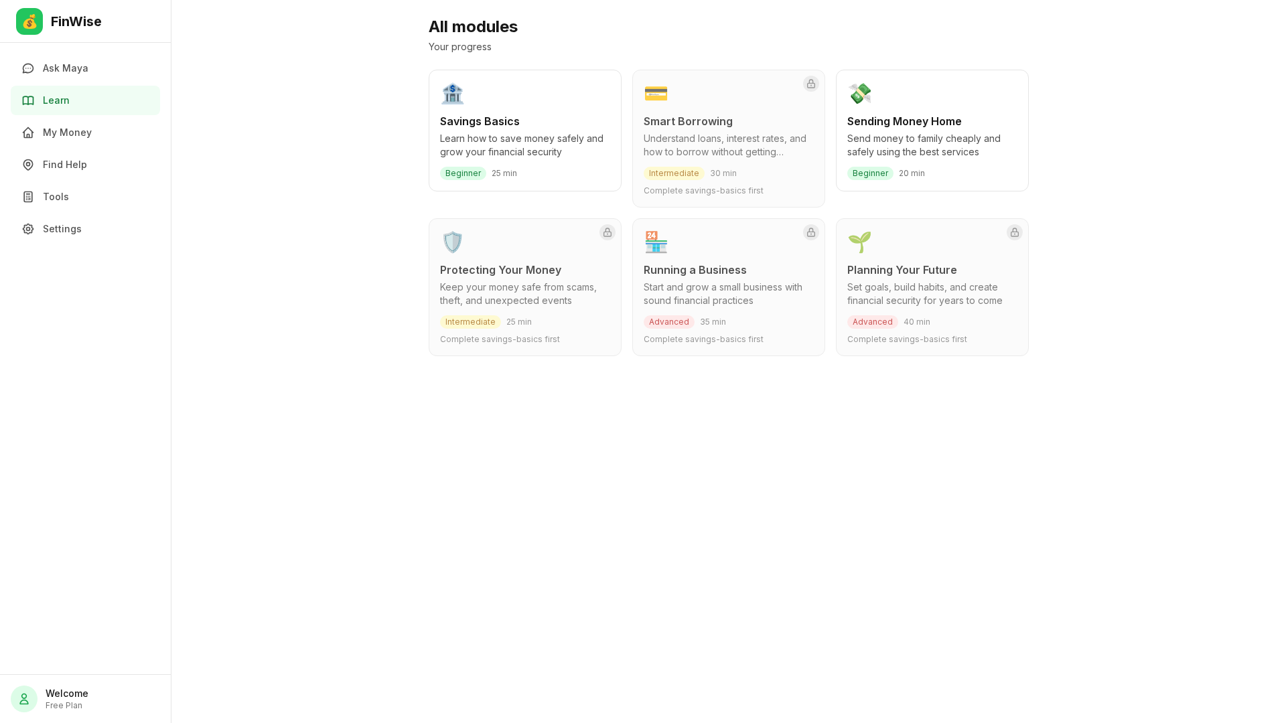Screen dimensions: 1286x723
Task: Click the Settings gear icon
Action: click(x=28, y=229)
